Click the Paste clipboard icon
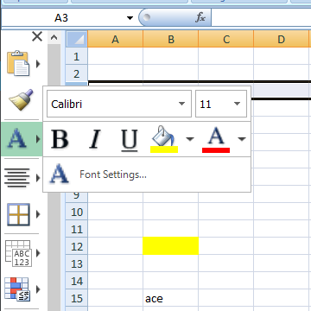The height and width of the screenshot is (311, 311). [x=18, y=63]
